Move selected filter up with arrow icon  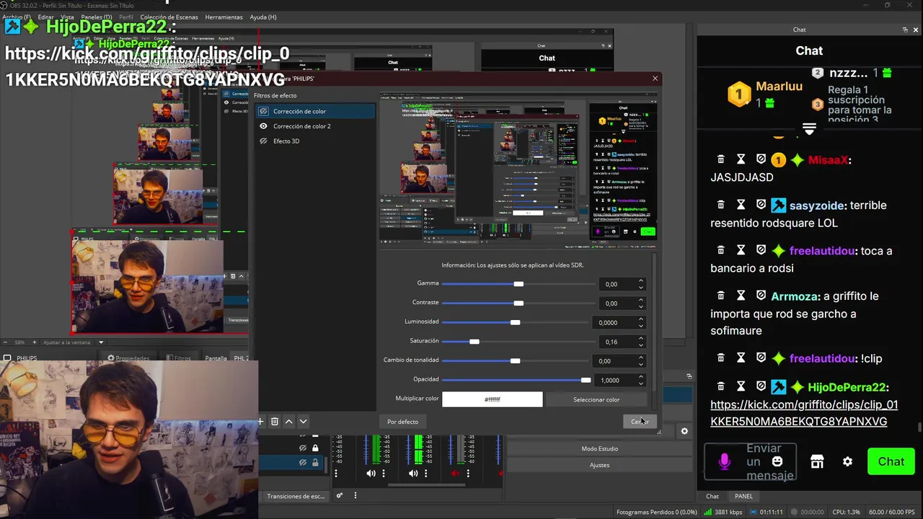coord(289,422)
